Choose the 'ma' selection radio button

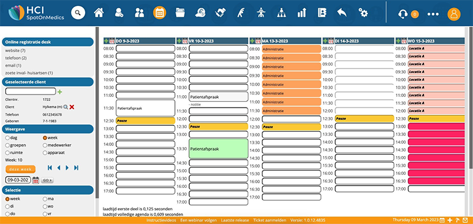45,199
